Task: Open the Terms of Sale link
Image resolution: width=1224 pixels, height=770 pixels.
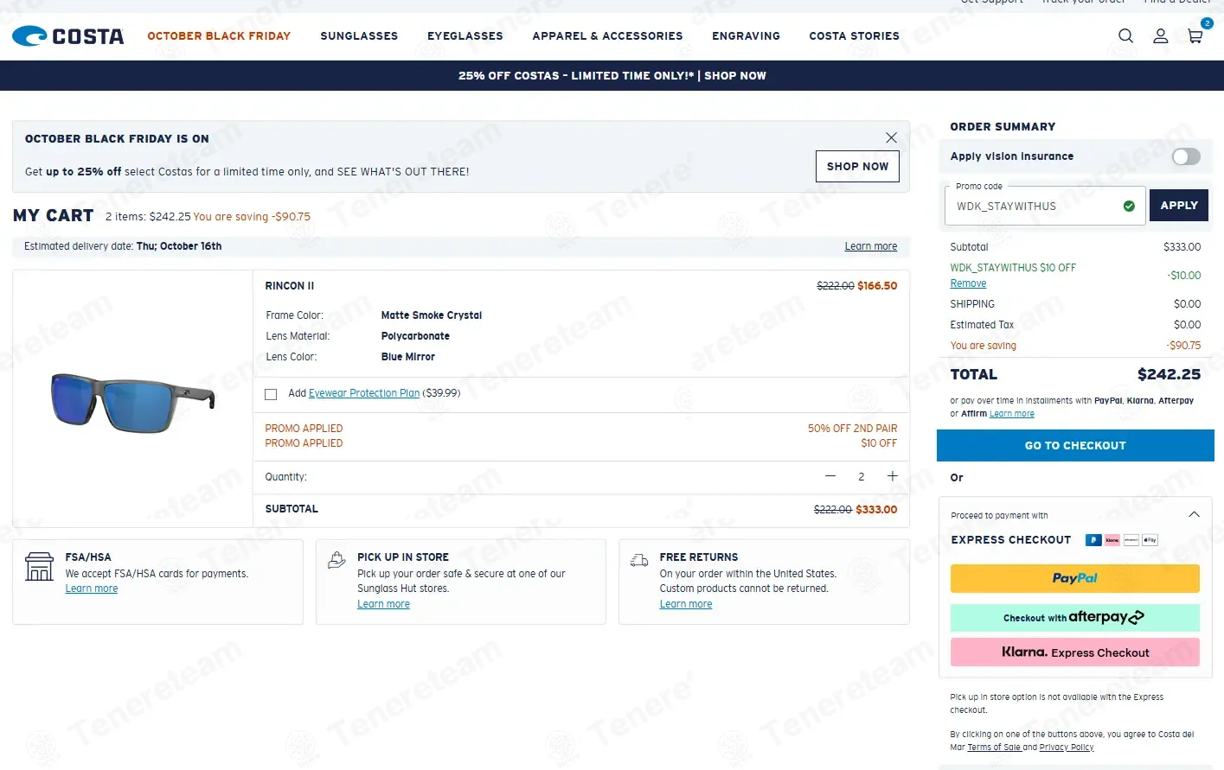Action: point(994,748)
